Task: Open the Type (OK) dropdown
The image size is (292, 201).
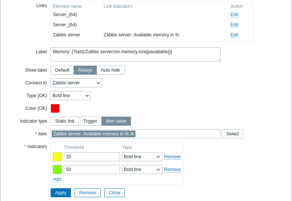Action: pos(71,96)
